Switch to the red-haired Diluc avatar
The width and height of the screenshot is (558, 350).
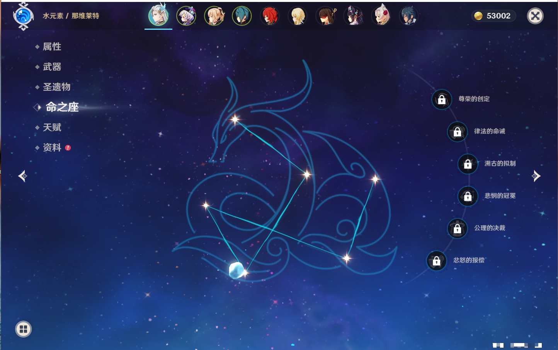pyautogui.click(x=270, y=16)
